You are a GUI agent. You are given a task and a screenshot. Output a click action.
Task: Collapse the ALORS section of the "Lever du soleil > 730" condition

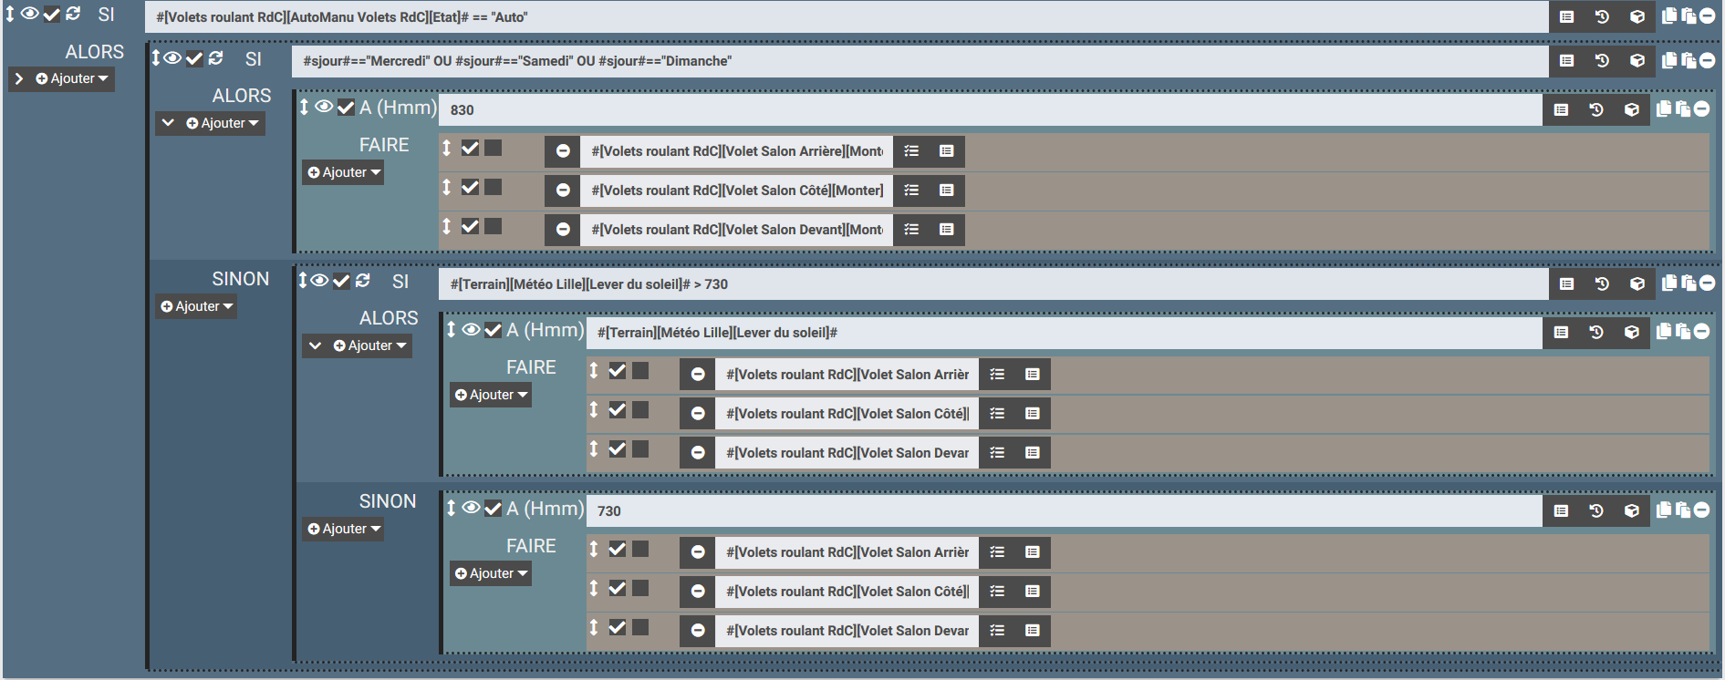point(316,345)
